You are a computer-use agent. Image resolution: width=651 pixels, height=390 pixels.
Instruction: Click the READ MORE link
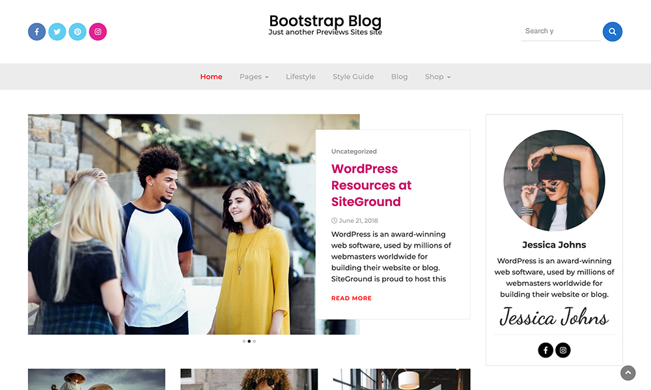pos(352,298)
